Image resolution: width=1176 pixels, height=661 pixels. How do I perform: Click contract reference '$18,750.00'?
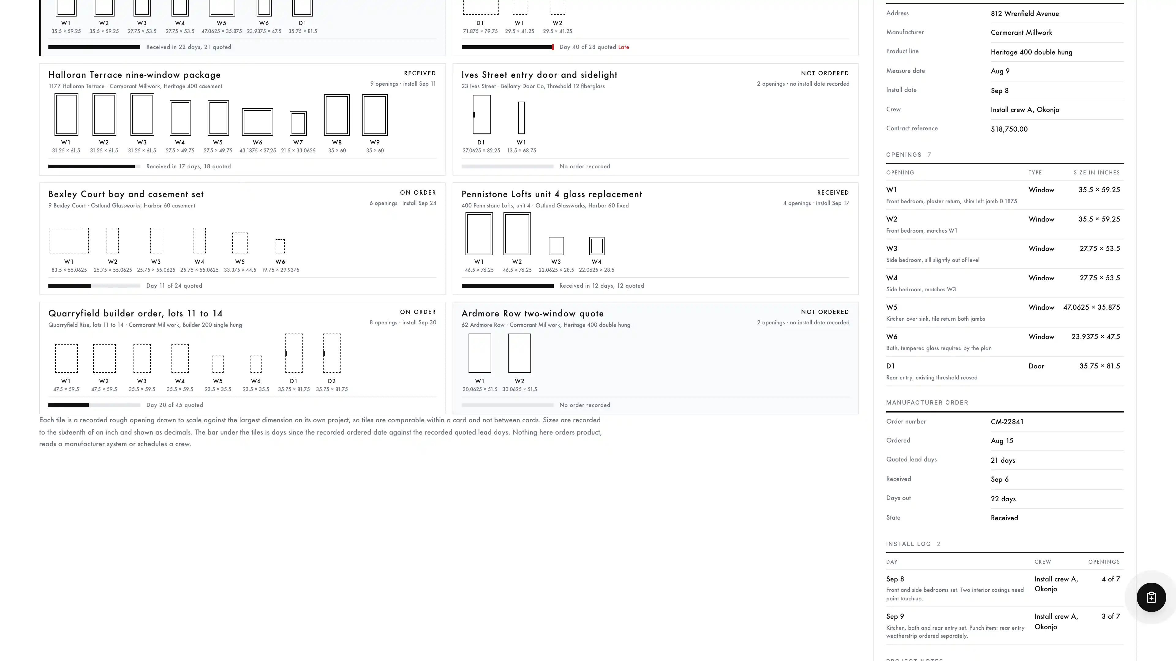pyautogui.click(x=1009, y=129)
